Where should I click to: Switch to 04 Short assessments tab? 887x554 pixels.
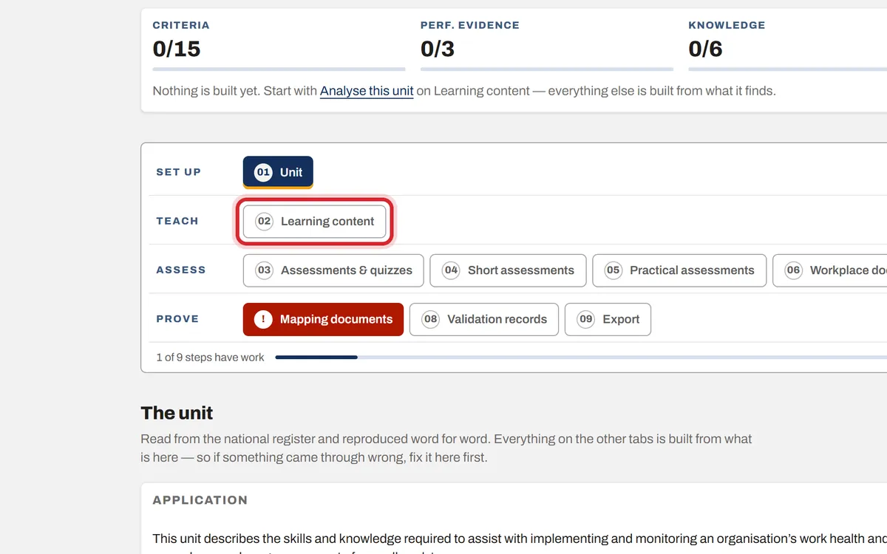[x=509, y=270]
